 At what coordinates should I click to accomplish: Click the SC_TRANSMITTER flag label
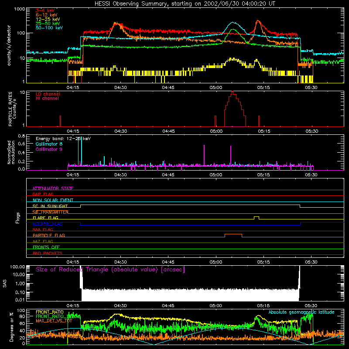click(50, 212)
